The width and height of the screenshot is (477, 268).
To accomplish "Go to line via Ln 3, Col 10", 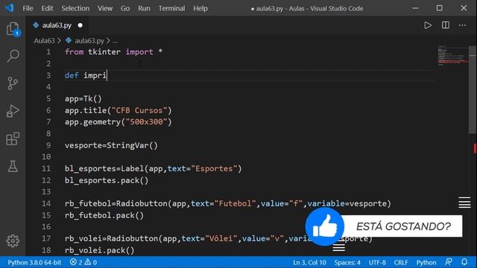I will [x=309, y=262].
